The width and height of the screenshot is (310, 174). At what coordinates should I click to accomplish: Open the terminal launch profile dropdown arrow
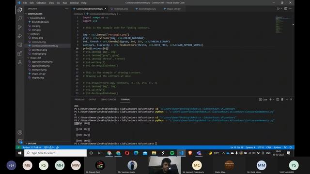coord(273,100)
